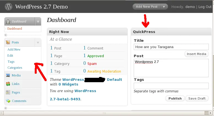Click the At a Glance heading text
This screenshot has height=116, width=214.
pos(61,39)
